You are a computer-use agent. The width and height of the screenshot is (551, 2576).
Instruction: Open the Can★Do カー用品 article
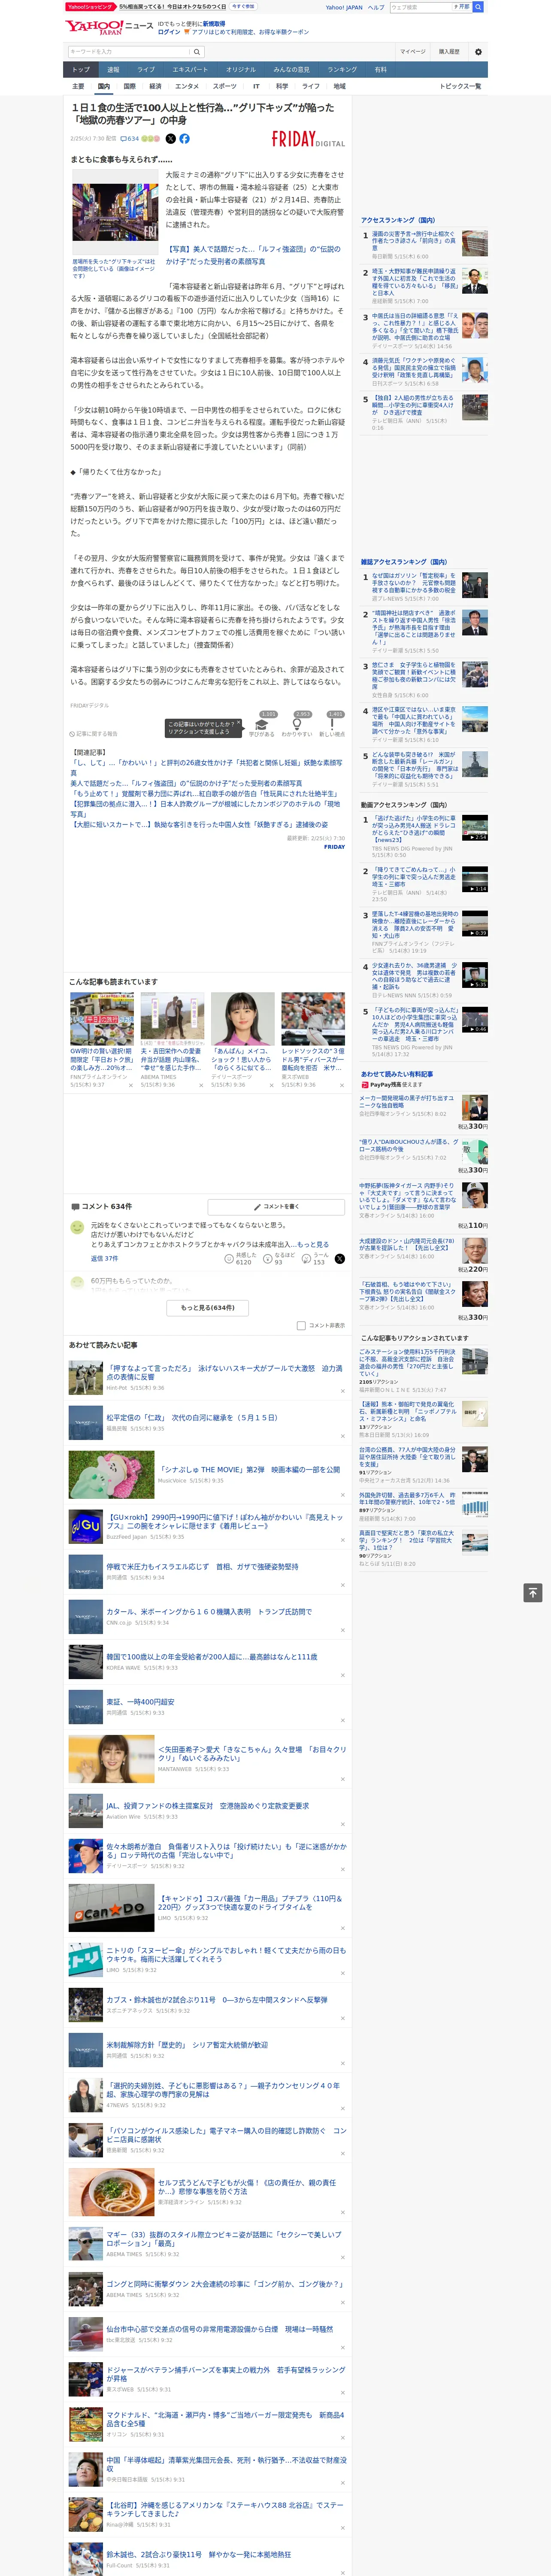pos(250,1902)
